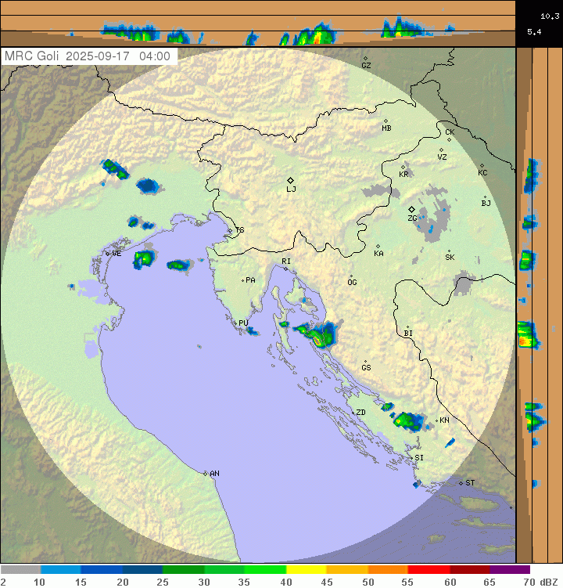Click the '70 dBZ' legend label
Screen dimensions: 563x588
click(540, 582)
